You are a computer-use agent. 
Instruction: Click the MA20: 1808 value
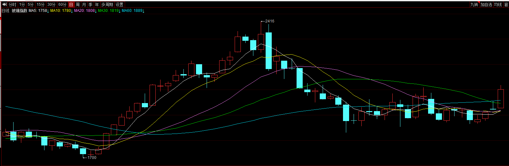click(85, 11)
